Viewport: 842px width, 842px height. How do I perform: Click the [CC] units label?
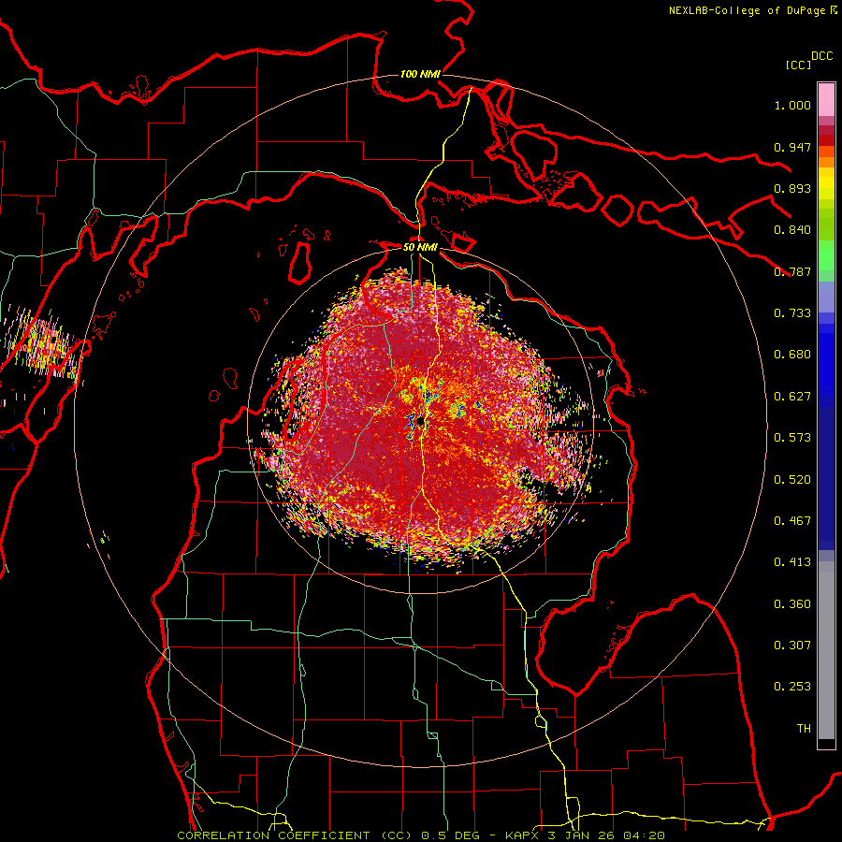click(x=799, y=65)
